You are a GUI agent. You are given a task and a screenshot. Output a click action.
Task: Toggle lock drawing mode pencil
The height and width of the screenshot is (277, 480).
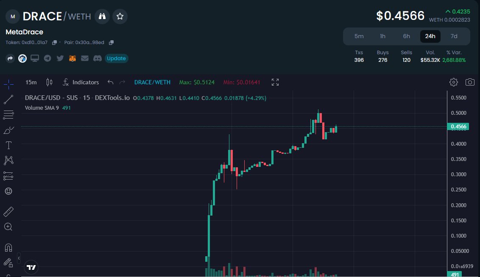(8, 263)
